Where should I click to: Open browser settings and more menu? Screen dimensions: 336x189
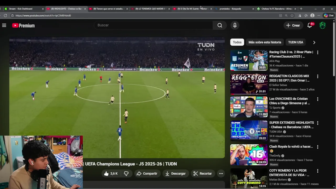tap(319, 15)
